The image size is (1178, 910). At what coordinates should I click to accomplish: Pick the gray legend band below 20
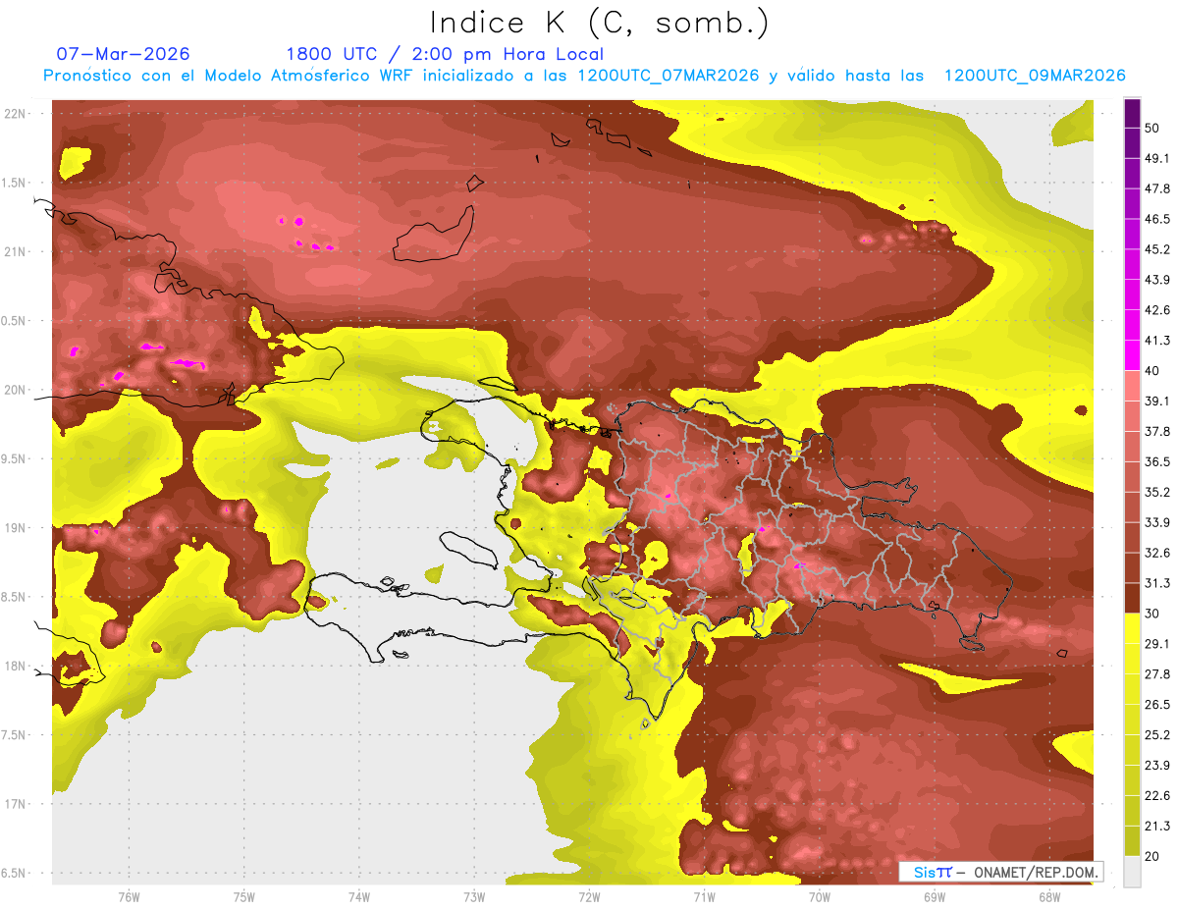(x=1132, y=871)
